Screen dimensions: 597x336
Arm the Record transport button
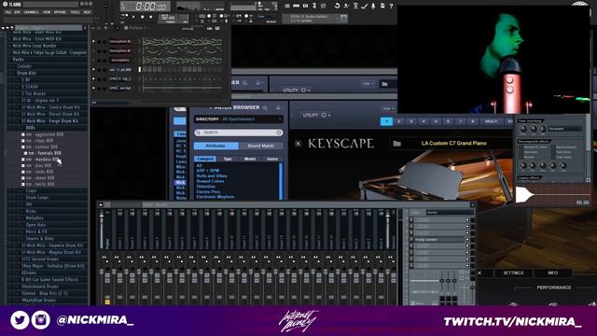coord(151,17)
